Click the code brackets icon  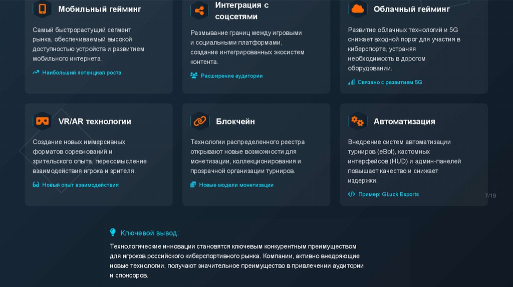click(x=351, y=194)
